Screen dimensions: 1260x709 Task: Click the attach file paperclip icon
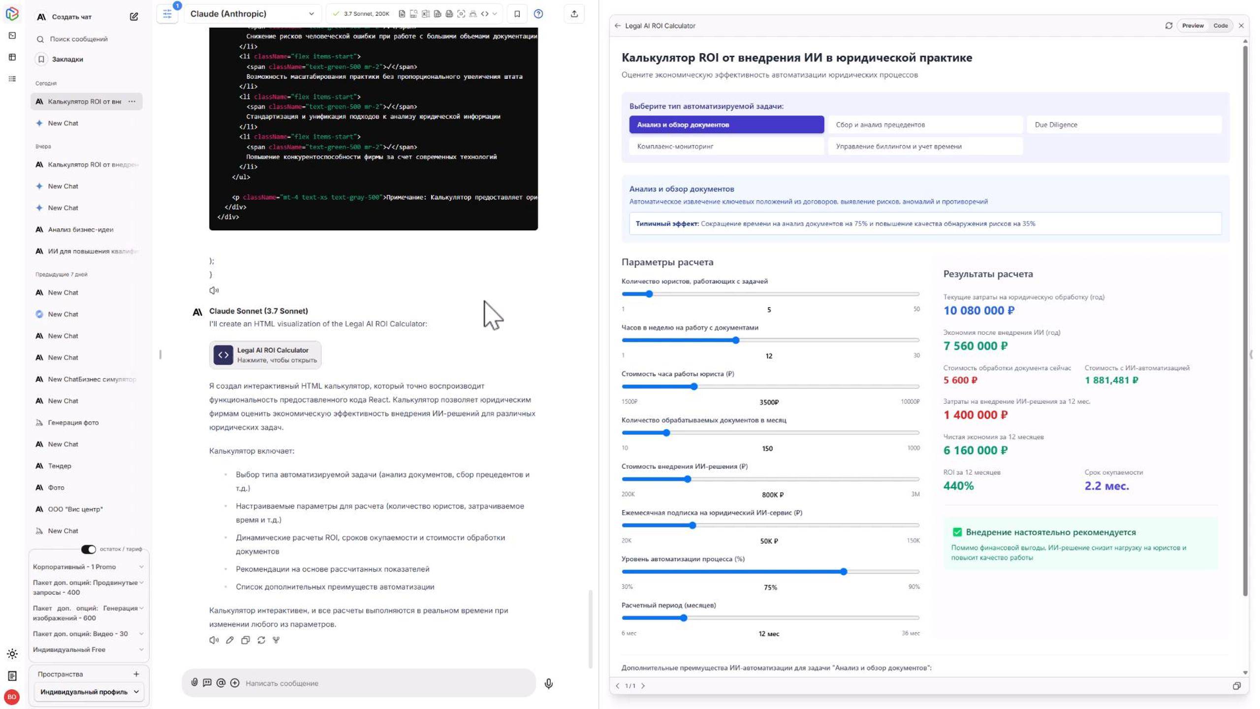(x=194, y=682)
